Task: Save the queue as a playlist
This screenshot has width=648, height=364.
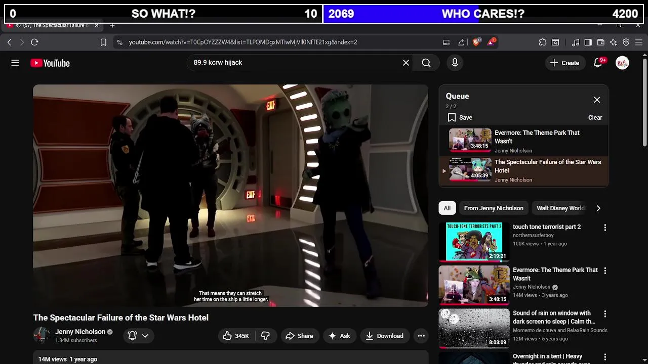Action: pyautogui.click(x=460, y=117)
